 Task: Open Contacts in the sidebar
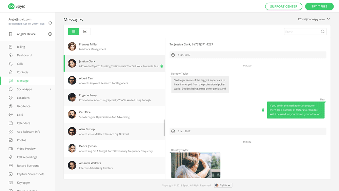tap(23, 72)
